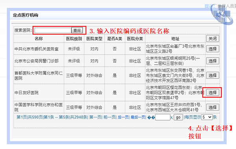Go to 第一页 link in pagination
Screen dimensions: 236x149
point(96,117)
